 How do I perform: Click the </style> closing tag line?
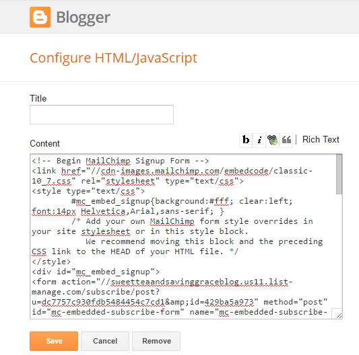point(51,262)
